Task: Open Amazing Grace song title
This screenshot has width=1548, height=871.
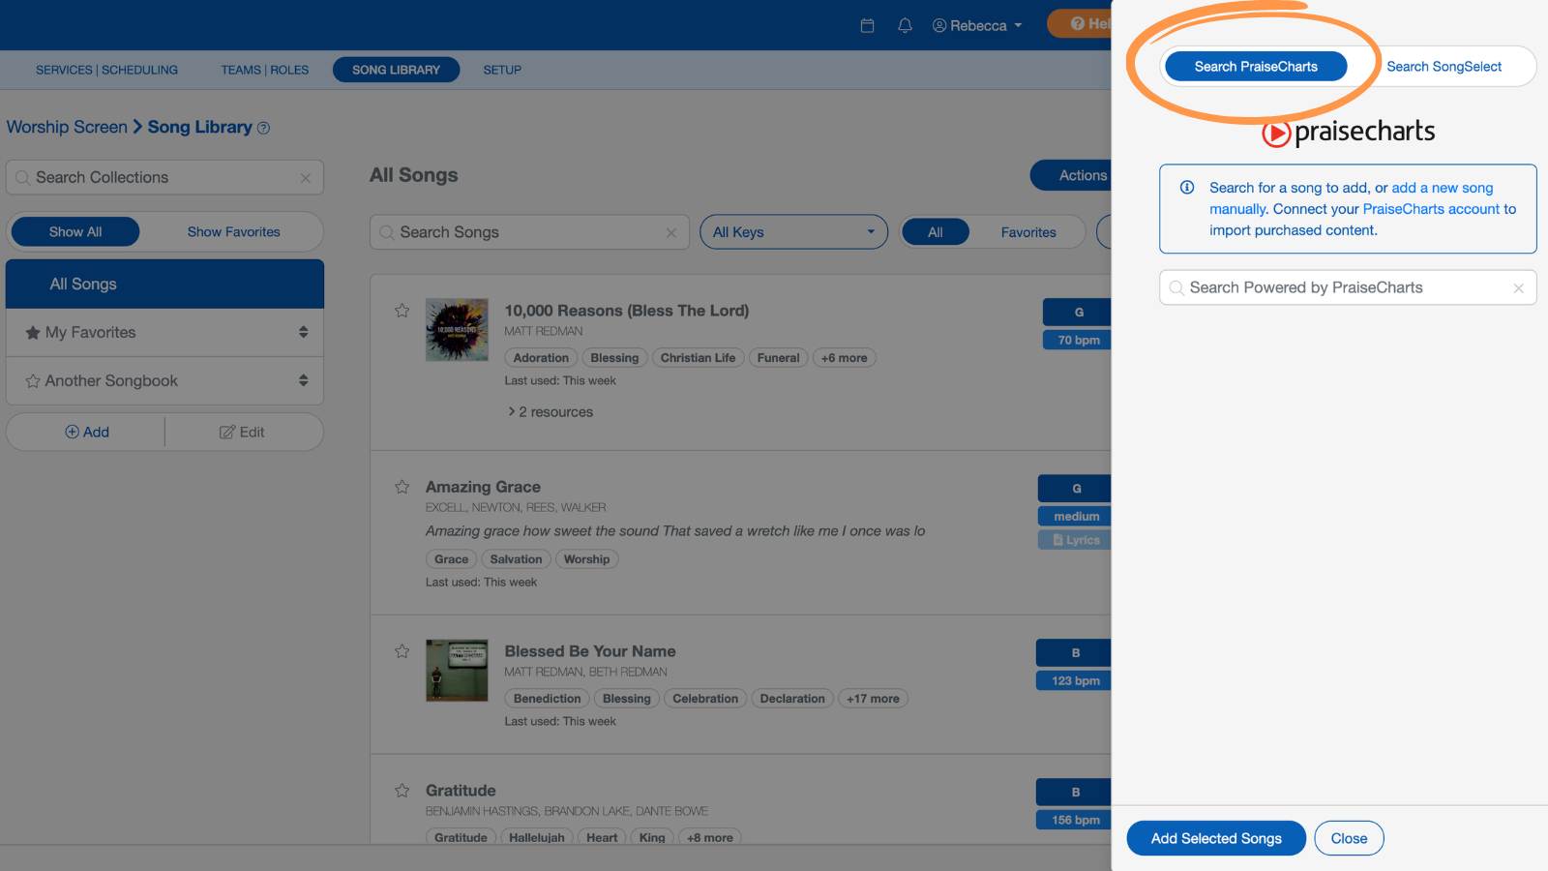Action: pos(483,487)
